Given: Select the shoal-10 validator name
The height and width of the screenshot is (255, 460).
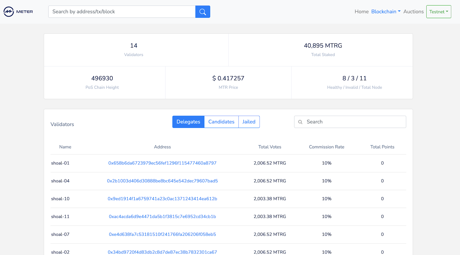Looking at the screenshot, I should point(60,199).
